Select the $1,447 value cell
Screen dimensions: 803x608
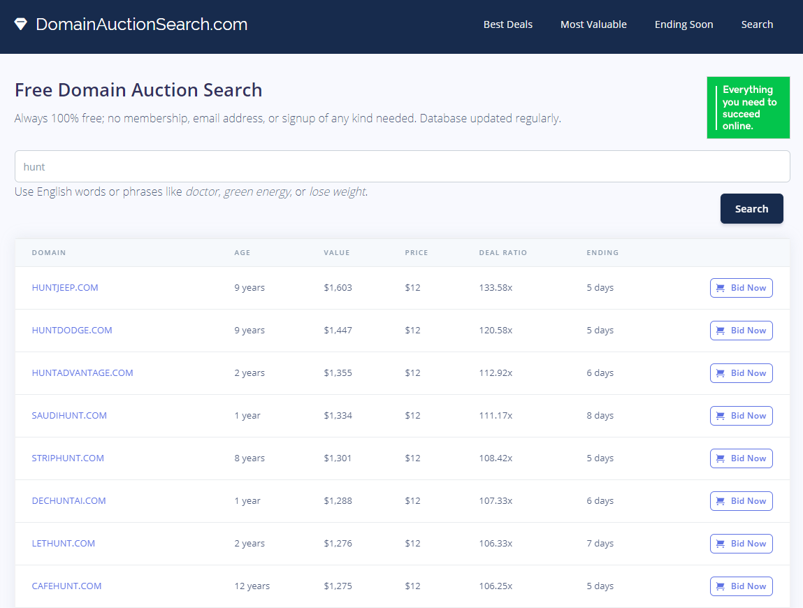pyautogui.click(x=338, y=331)
